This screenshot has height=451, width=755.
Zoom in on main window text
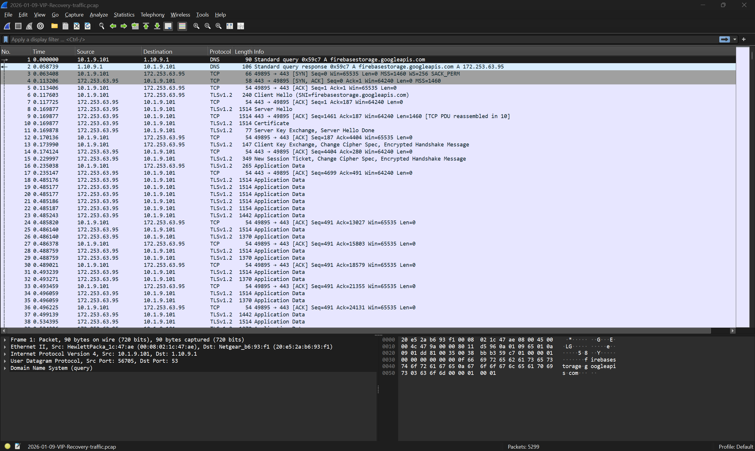(196, 26)
